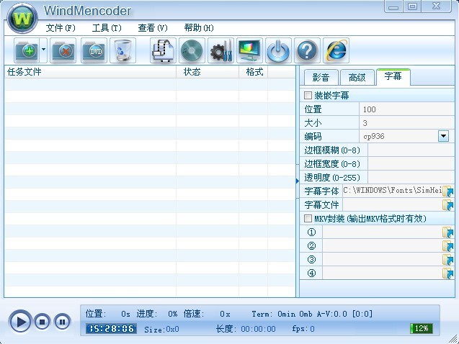Enable the 装嵌字幕 checkbox
This screenshot has width=459, height=344.
coord(308,95)
